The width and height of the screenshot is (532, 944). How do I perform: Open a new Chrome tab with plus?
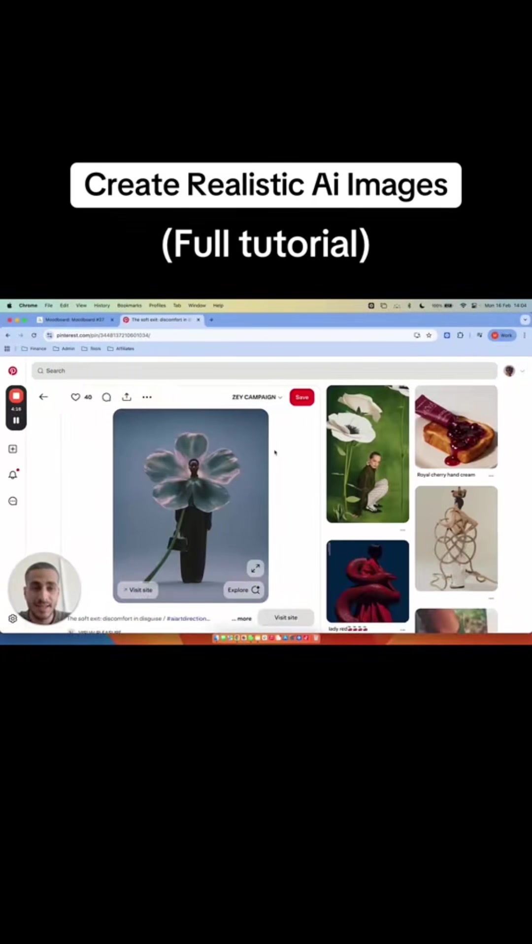coord(211,320)
